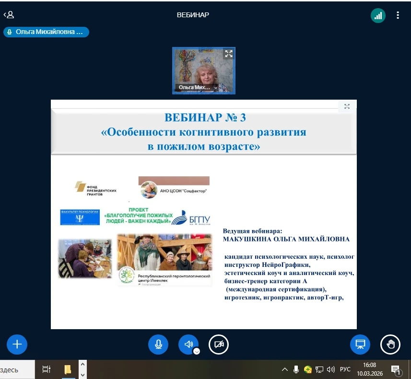Switch the РУС keyboard language

345,369
